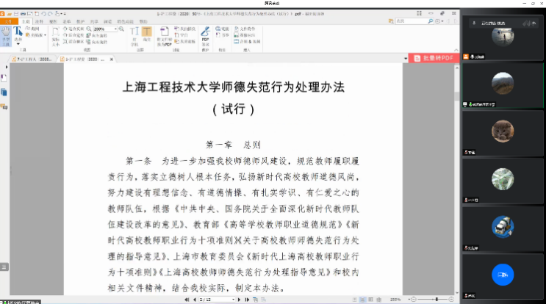Expand the Select tool dropdown arrow

click(18, 43)
